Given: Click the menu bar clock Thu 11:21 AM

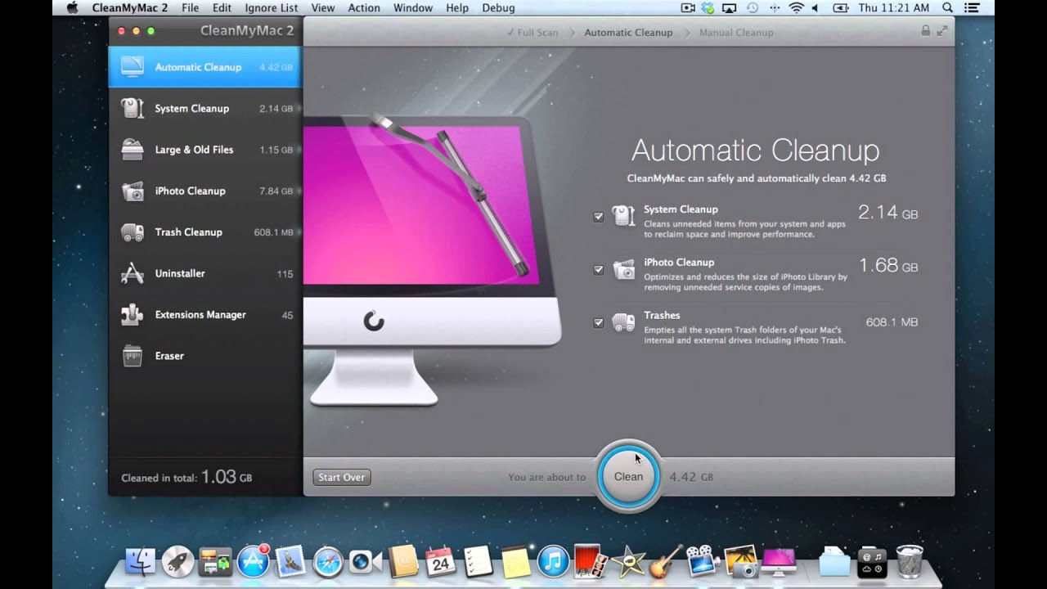Looking at the screenshot, I should coord(894,8).
